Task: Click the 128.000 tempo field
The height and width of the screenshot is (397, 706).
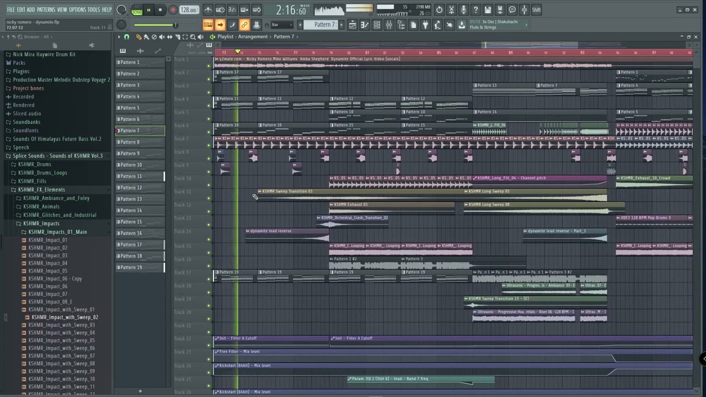Action: click(189, 10)
